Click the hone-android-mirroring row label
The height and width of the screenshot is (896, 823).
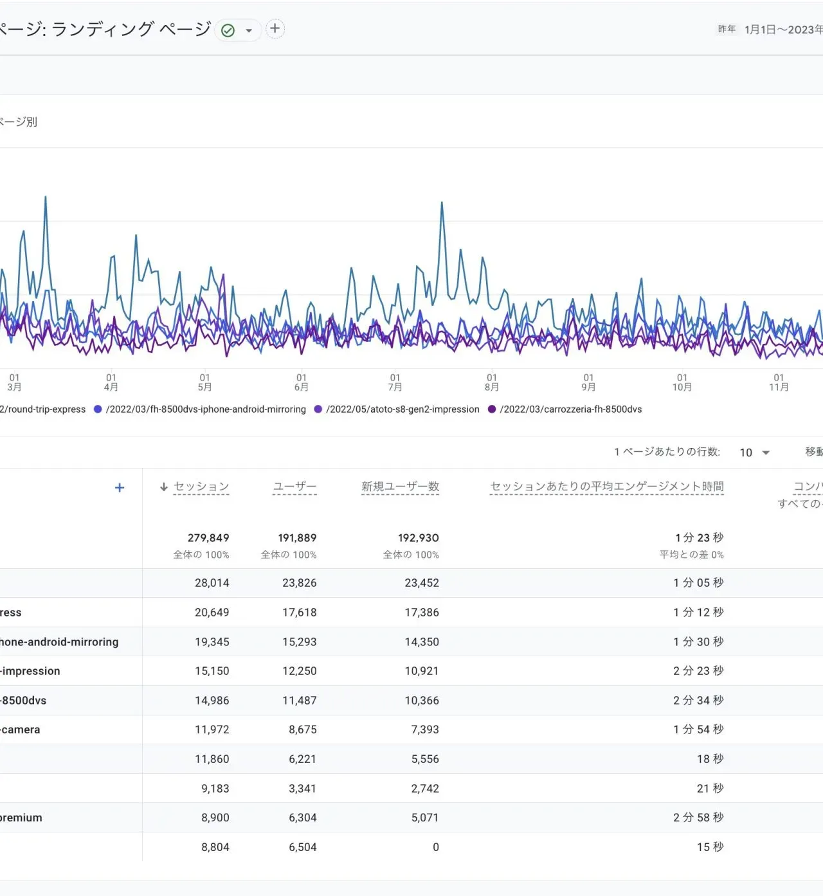(59, 642)
